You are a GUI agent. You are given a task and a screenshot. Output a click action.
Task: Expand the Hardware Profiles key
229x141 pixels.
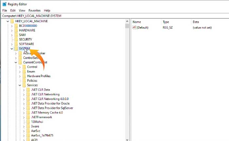pos(20,76)
